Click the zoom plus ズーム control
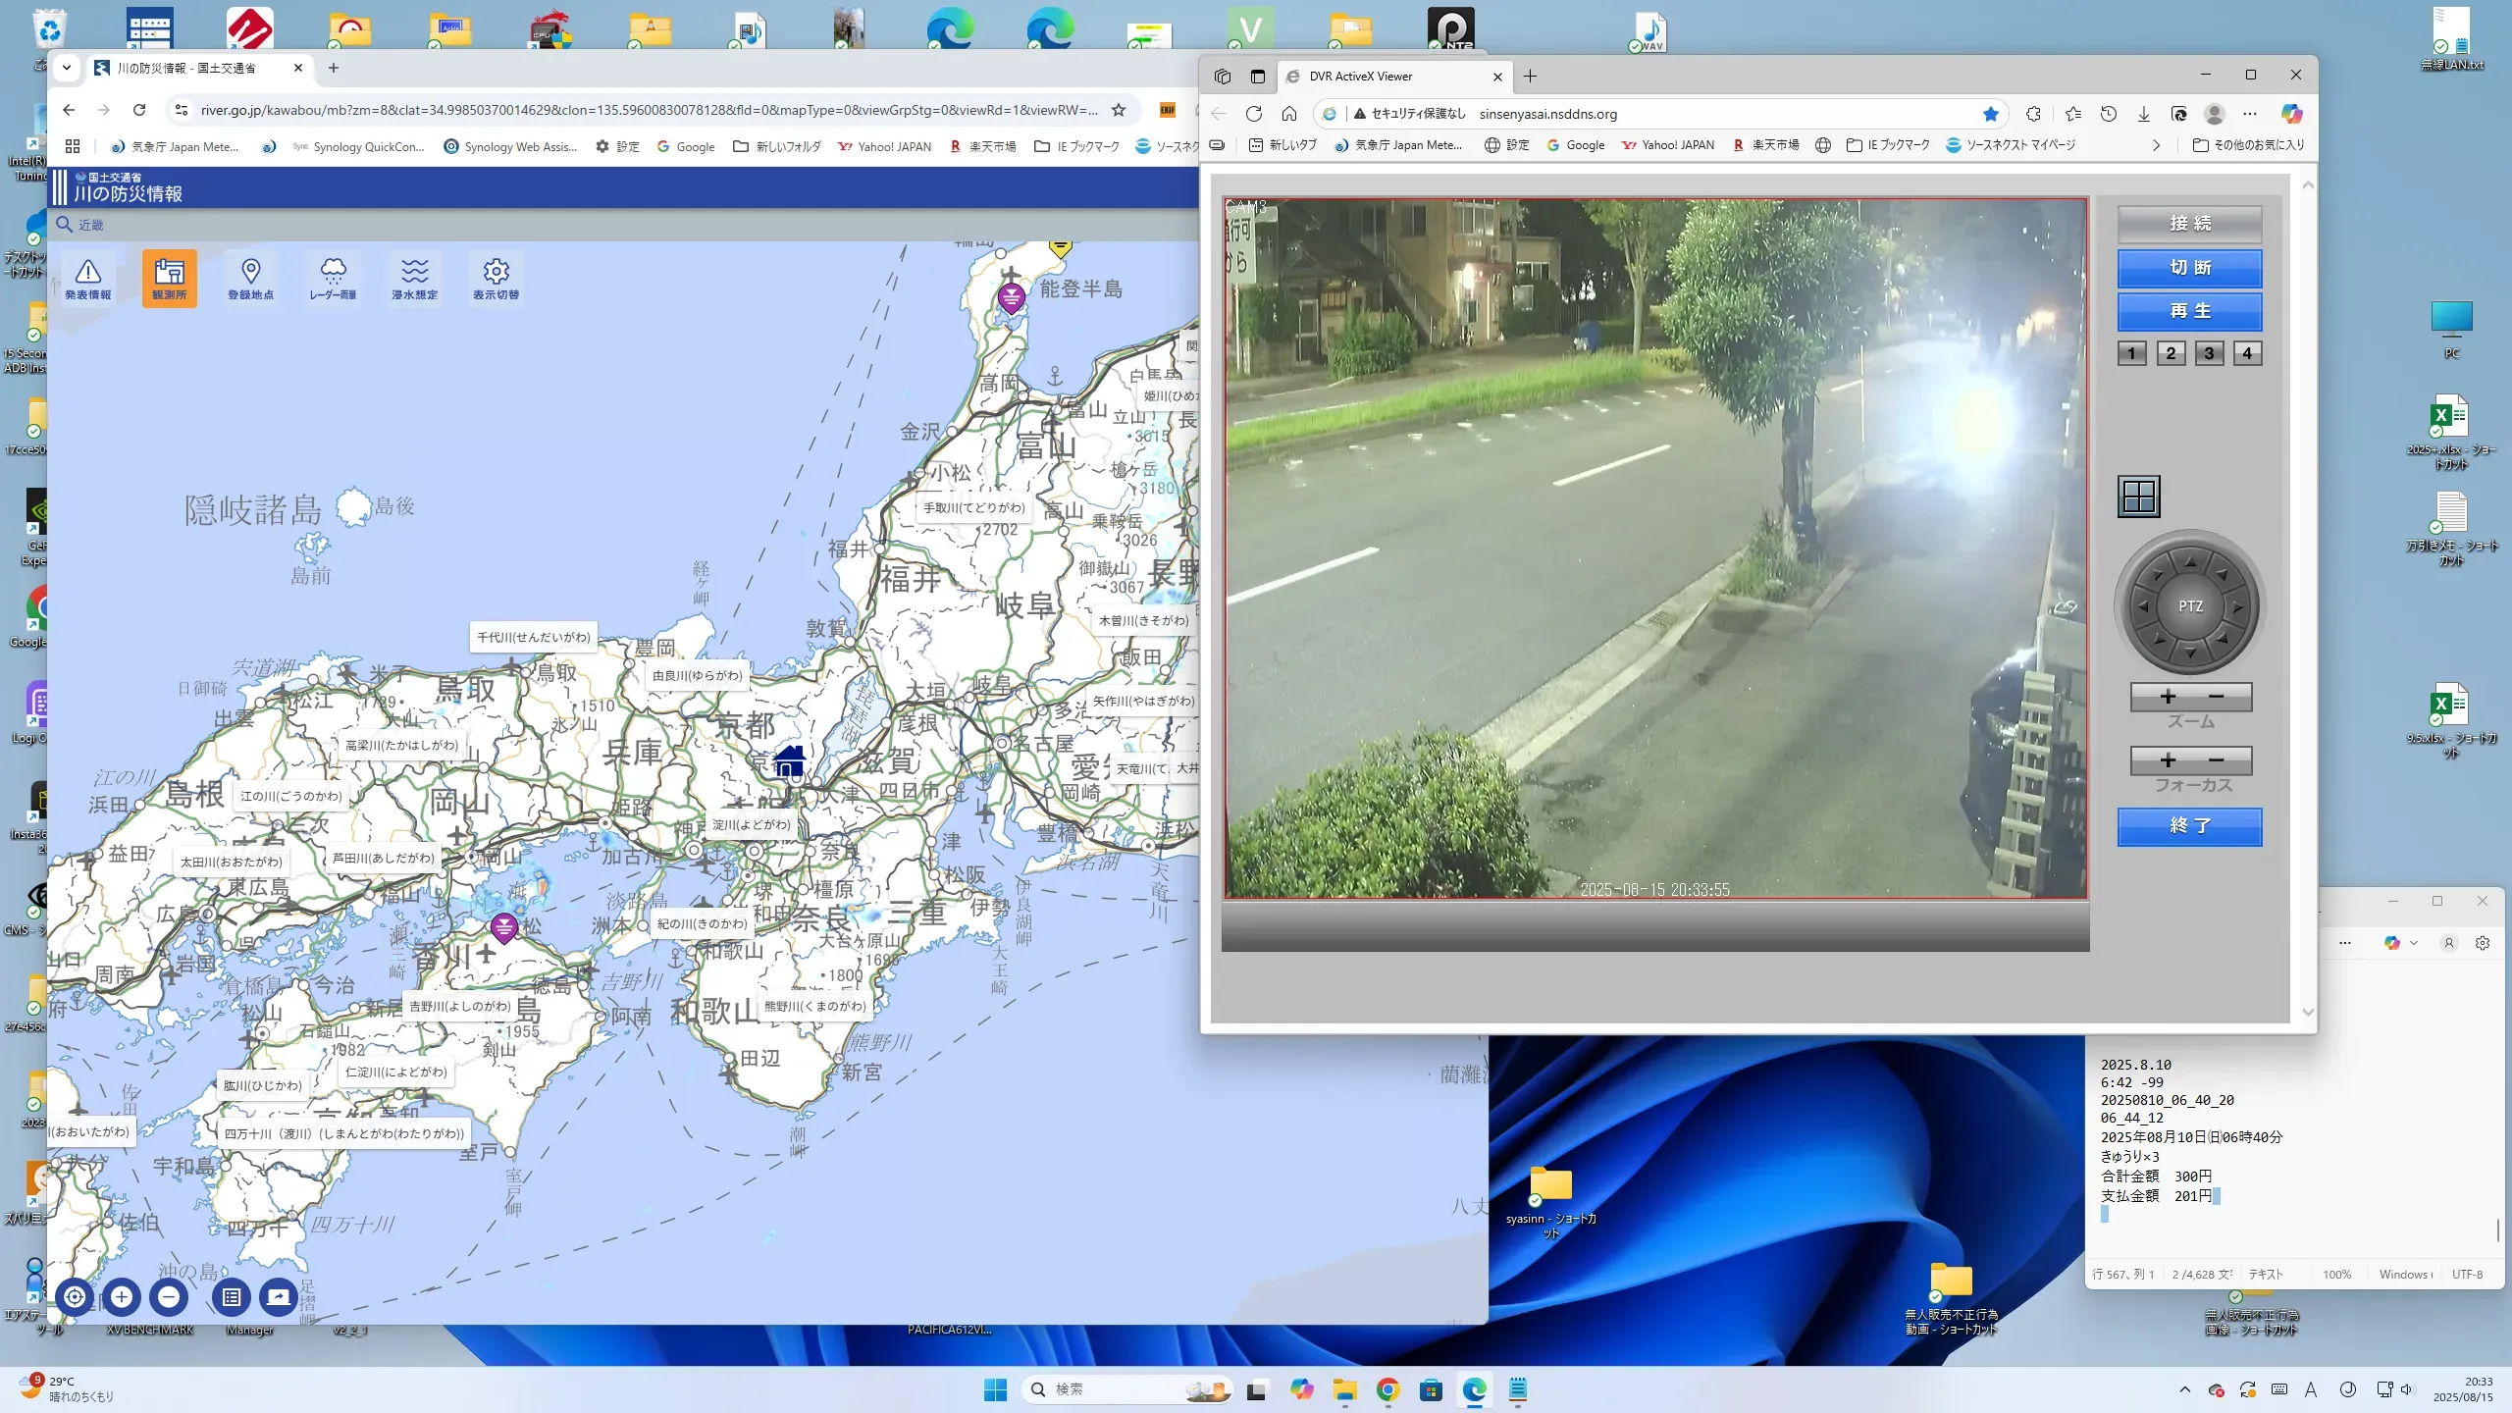Screen dimensions: 2512x1413 click(x=2168, y=697)
